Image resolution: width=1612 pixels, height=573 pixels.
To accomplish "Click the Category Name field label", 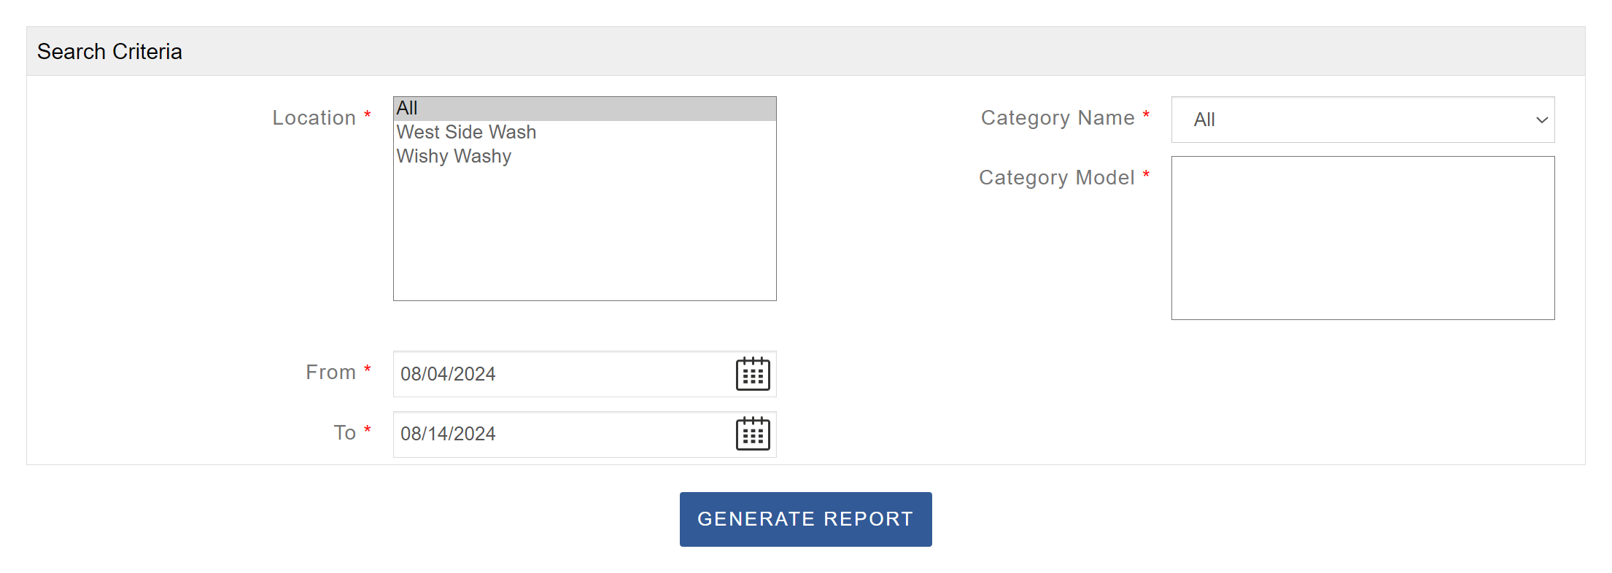I will click(x=1057, y=118).
